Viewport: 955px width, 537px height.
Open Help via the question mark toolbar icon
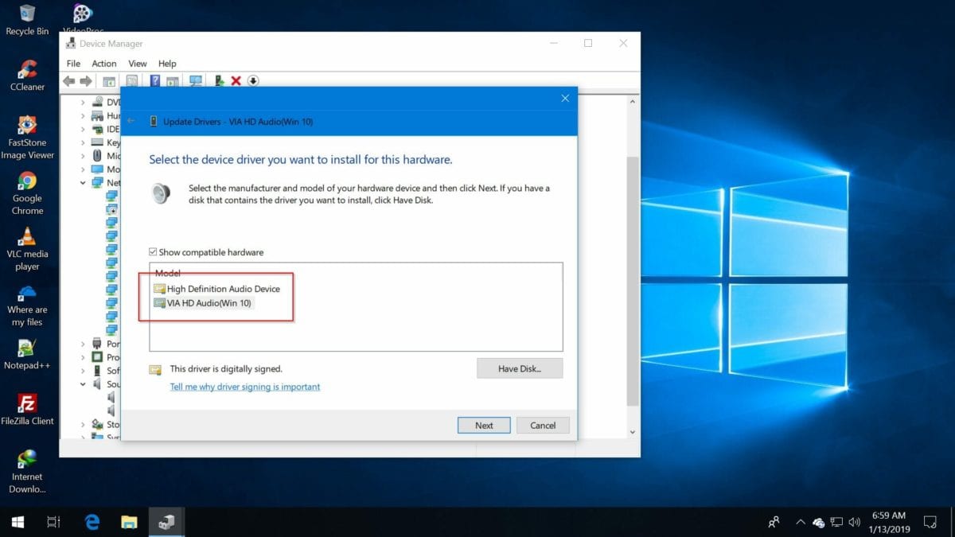pyautogui.click(x=154, y=80)
